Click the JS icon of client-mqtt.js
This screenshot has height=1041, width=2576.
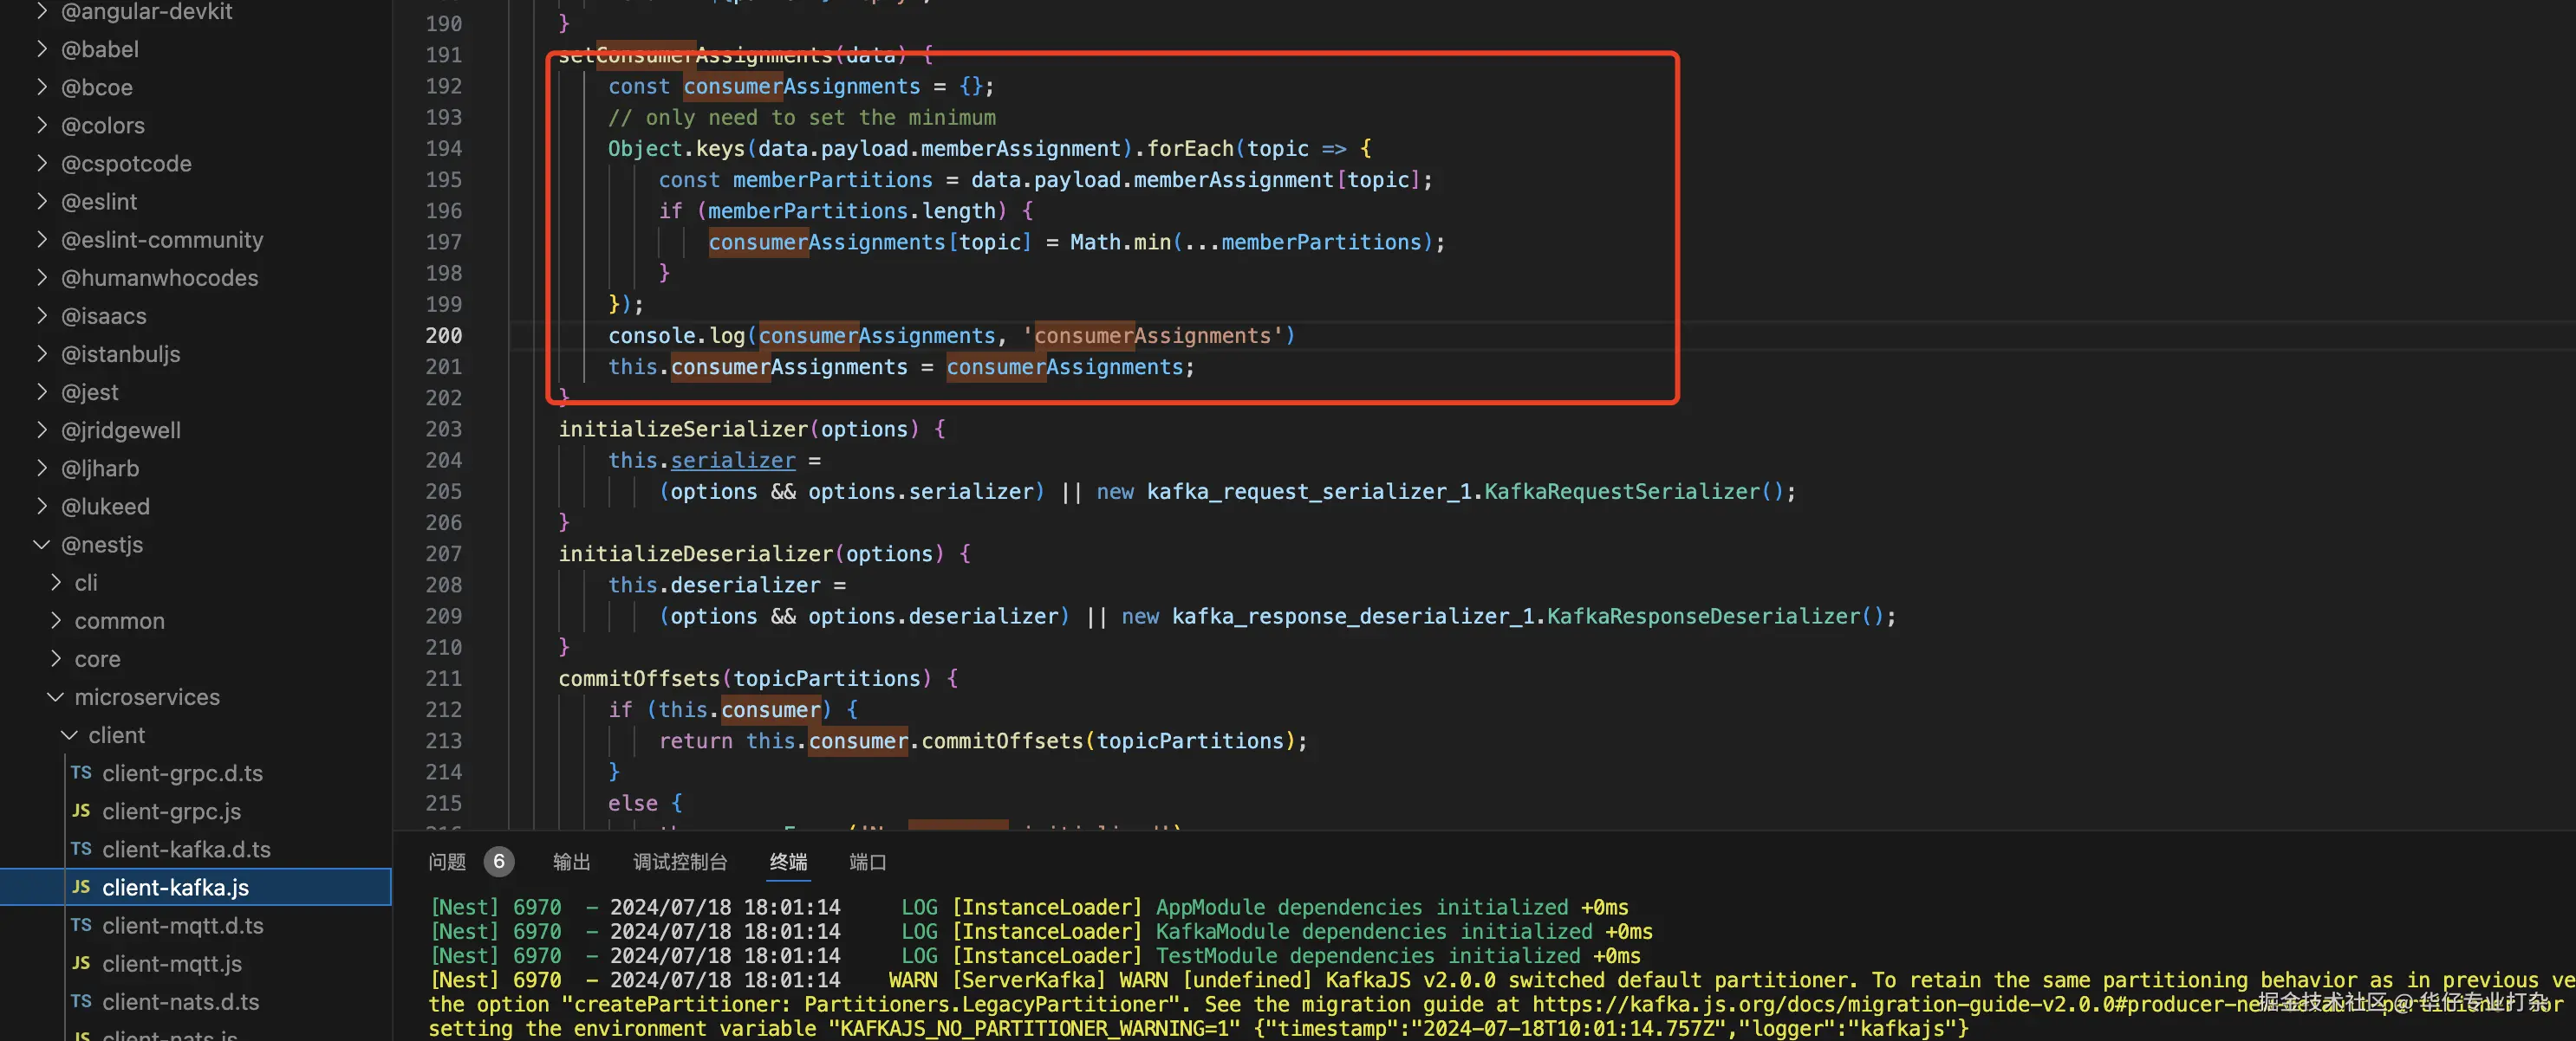click(x=81, y=963)
